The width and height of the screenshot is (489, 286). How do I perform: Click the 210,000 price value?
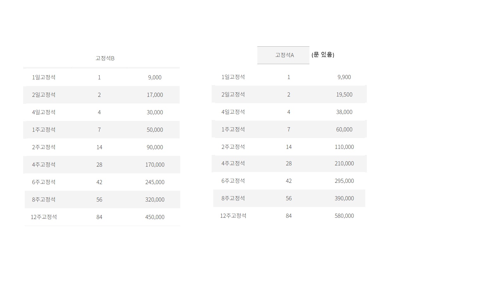[x=344, y=163]
